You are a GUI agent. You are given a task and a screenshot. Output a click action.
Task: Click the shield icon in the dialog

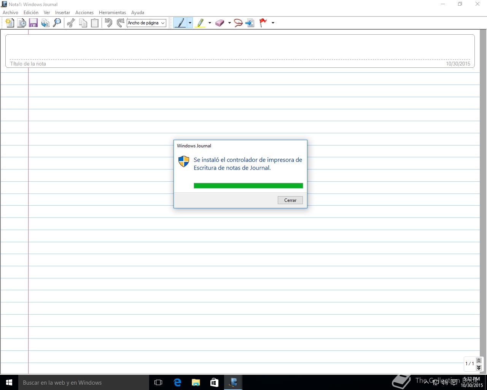click(184, 161)
